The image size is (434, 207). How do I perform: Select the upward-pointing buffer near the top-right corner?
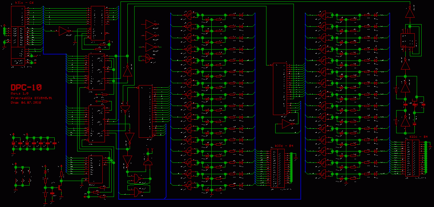tap(409, 13)
